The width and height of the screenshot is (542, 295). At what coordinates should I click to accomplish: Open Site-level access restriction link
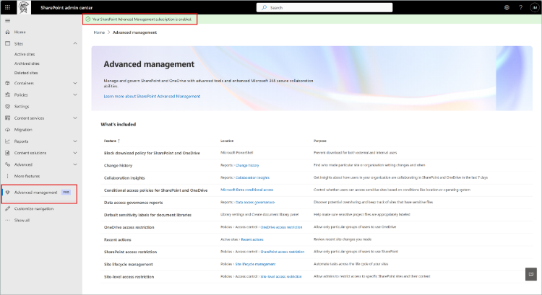click(281, 276)
